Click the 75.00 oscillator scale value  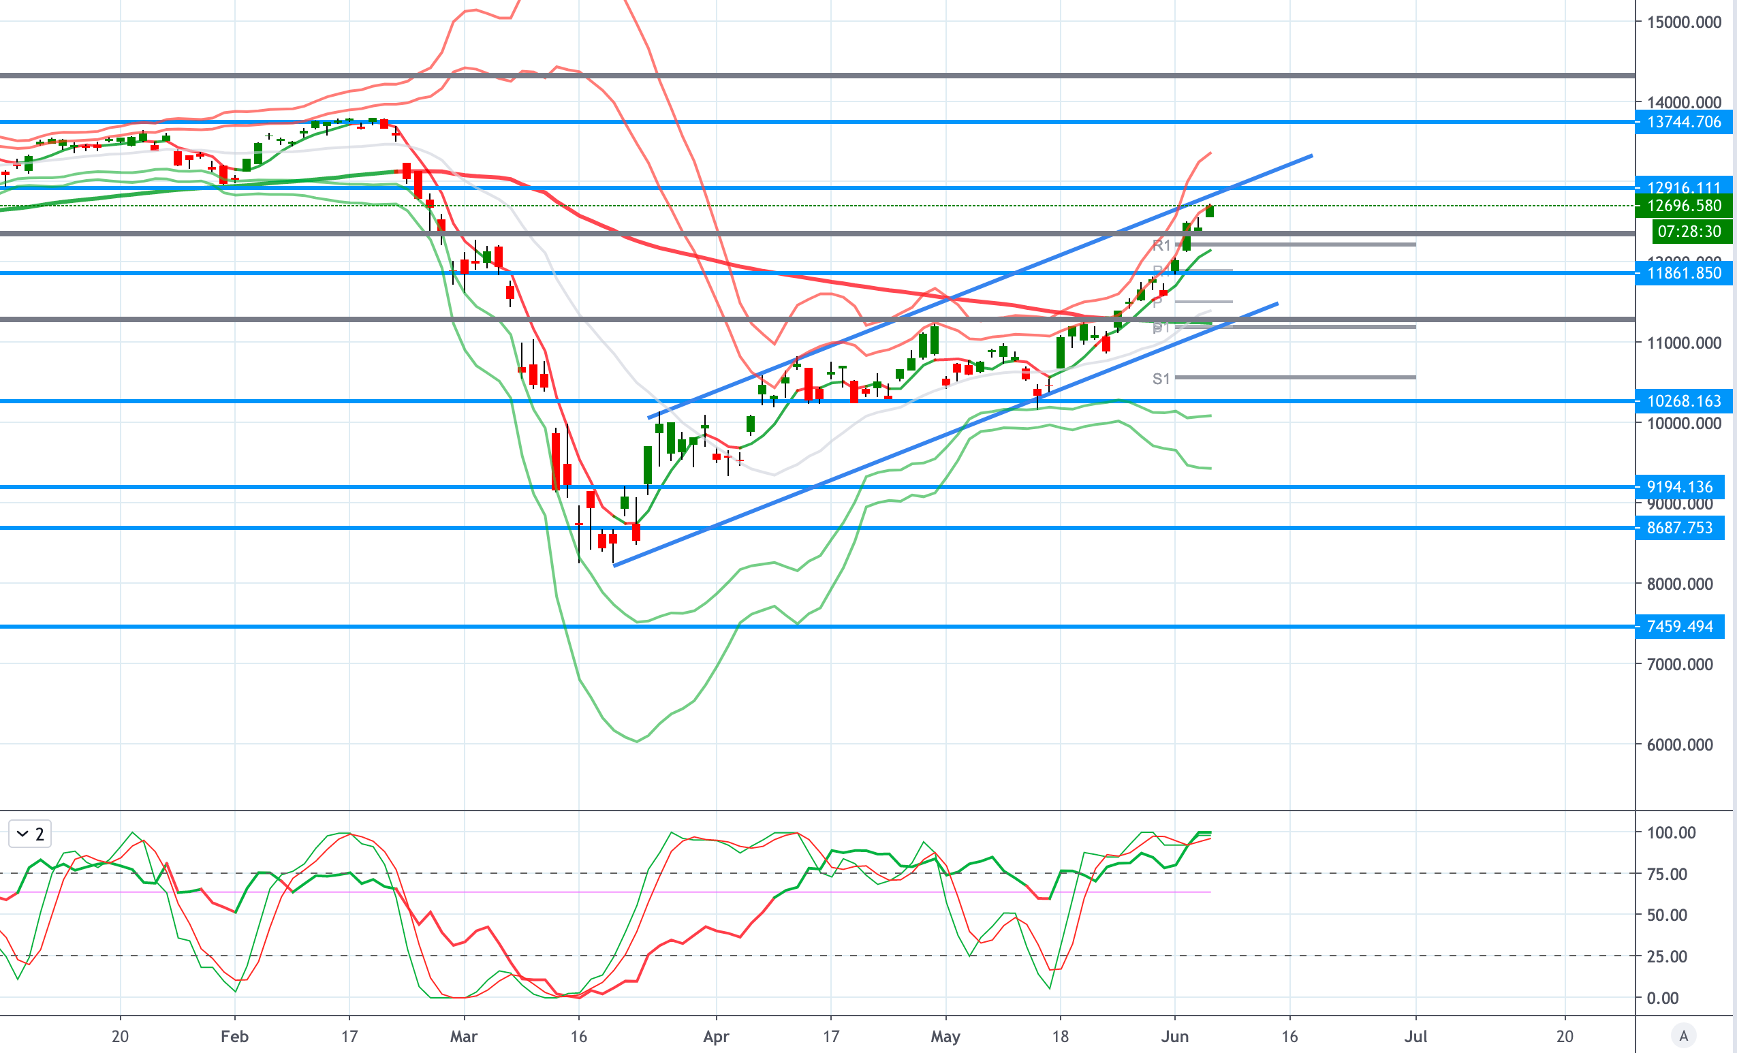pyautogui.click(x=1667, y=874)
